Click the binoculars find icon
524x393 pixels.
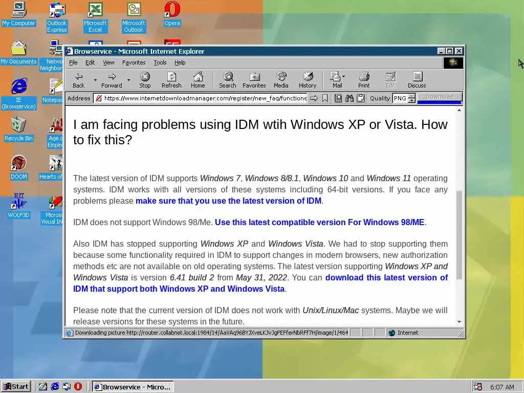(350, 98)
